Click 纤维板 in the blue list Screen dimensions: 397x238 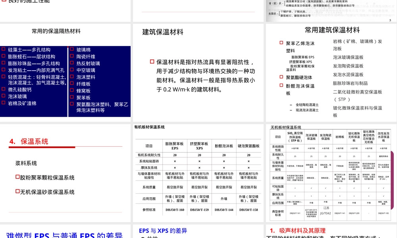click(x=83, y=84)
